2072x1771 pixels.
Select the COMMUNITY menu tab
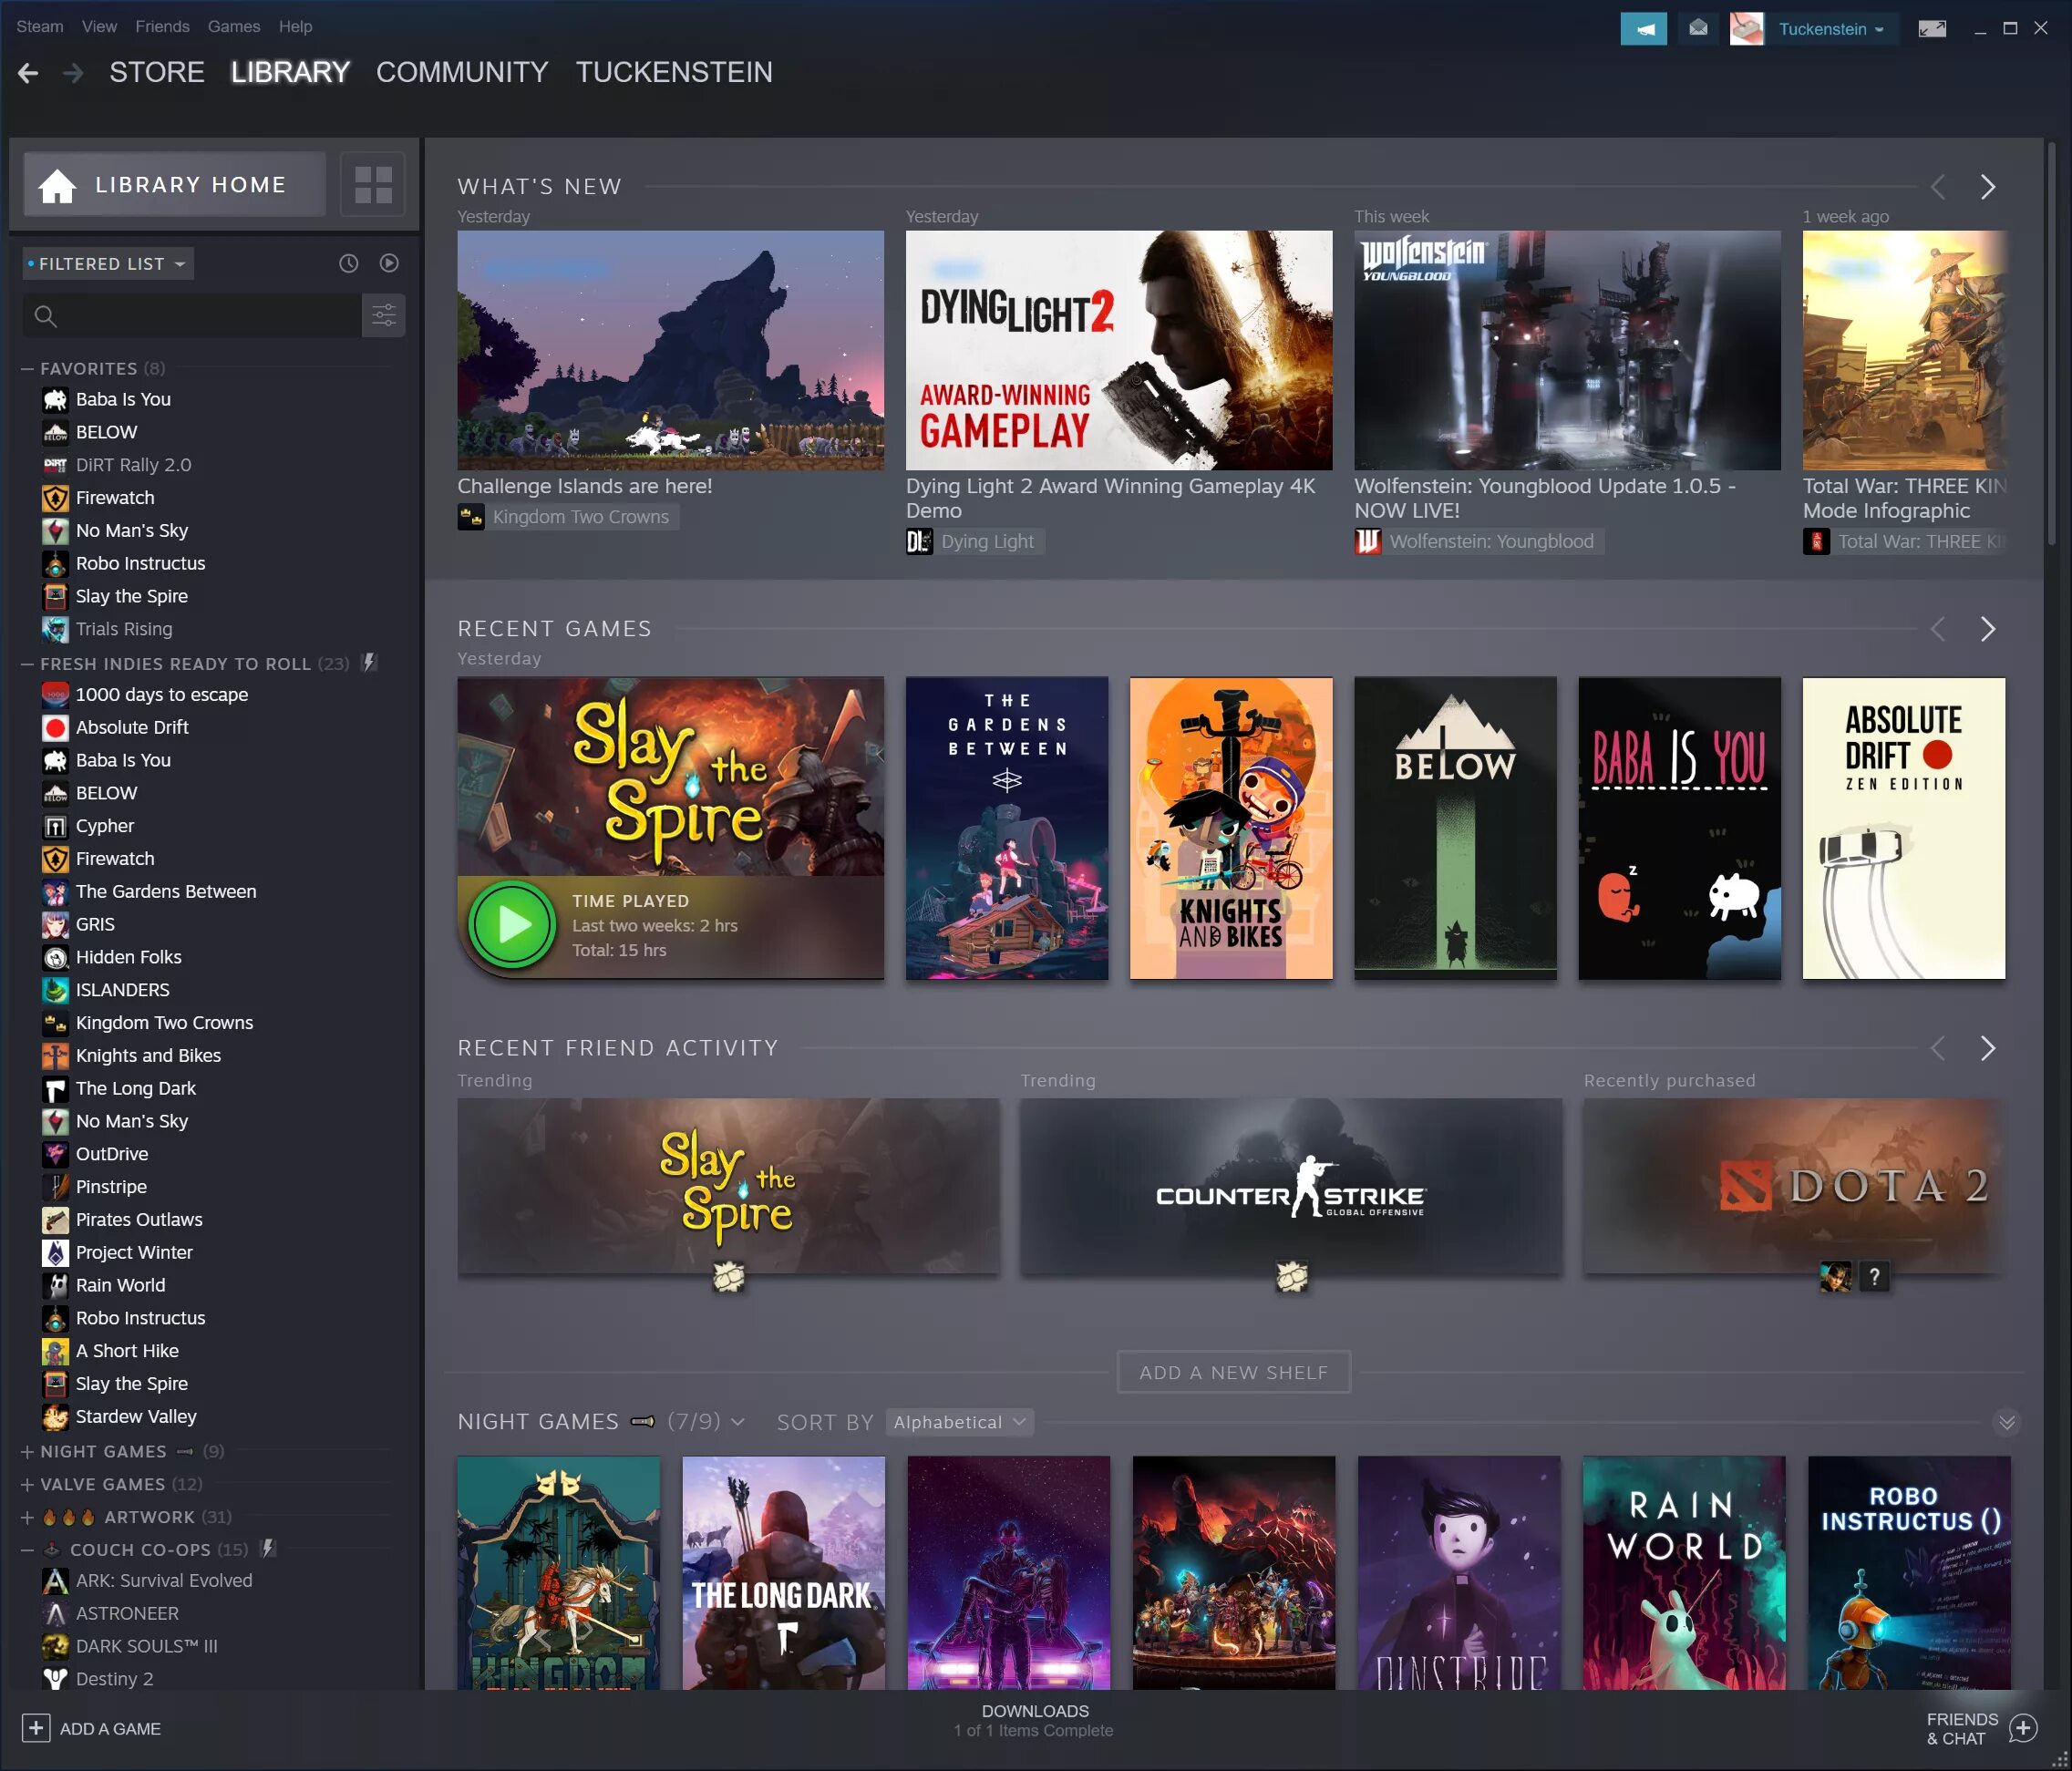click(x=460, y=72)
